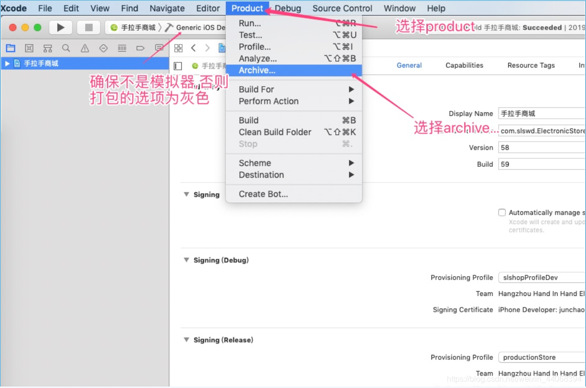Click the Display Name field
The image size is (586, 388).
[542, 113]
